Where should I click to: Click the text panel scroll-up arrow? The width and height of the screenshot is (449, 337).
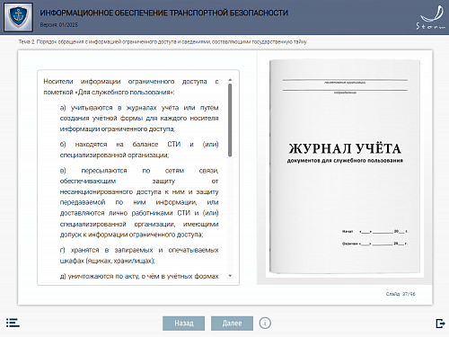tap(230, 80)
